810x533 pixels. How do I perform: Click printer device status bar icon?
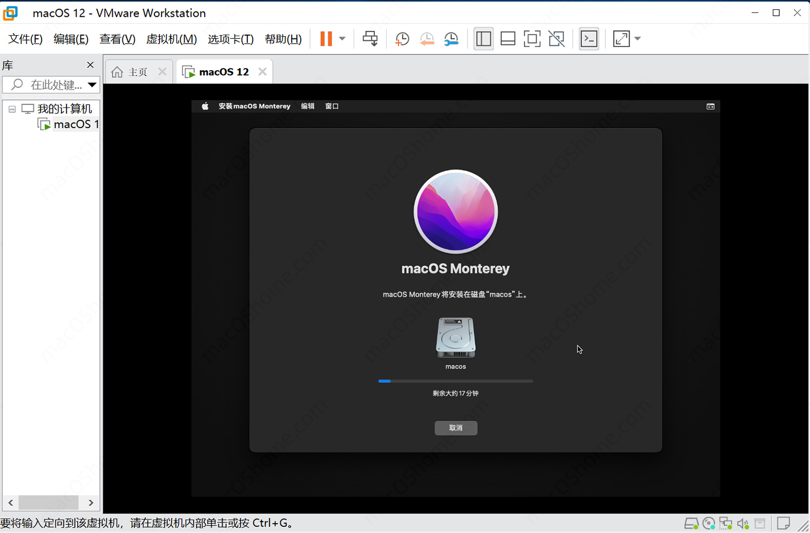point(760,523)
